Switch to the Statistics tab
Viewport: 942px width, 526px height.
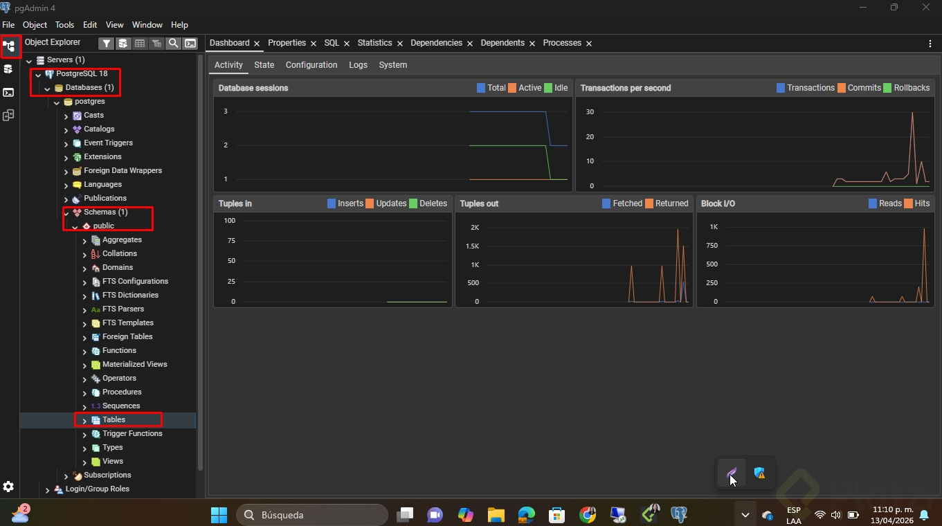click(x=374, y=43)
